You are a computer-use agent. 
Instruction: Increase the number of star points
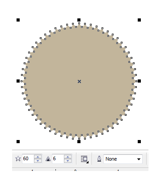pyautogui.click(x=38, y=157)
